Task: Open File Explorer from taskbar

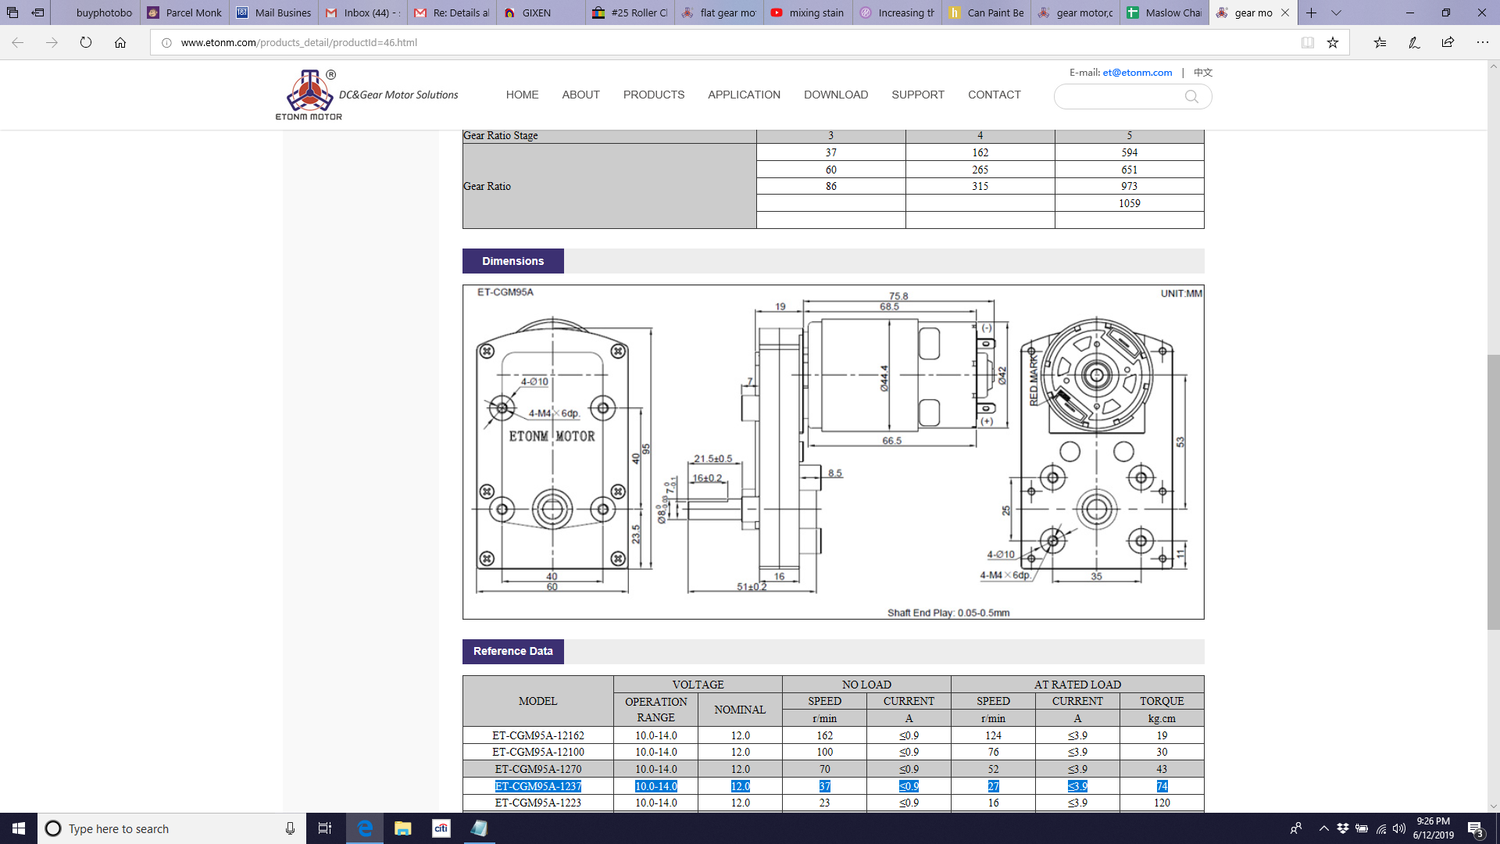Action: (x=402, y=828)
